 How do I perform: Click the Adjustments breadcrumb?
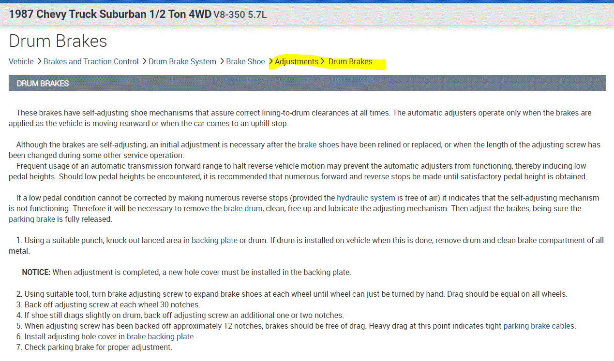click(x=297, y=61)
